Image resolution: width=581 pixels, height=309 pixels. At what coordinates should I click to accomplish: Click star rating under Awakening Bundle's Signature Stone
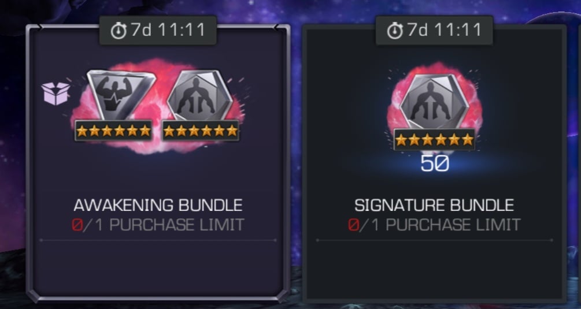click(x=201, y=131)
